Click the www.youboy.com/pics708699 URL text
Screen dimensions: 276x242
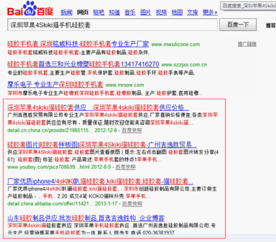(49, 167)
